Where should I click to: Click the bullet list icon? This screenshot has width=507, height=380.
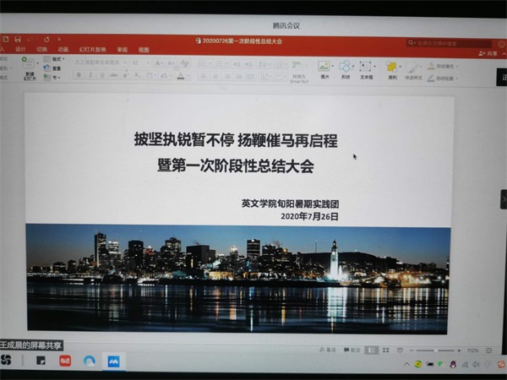(x=202, y=64)
